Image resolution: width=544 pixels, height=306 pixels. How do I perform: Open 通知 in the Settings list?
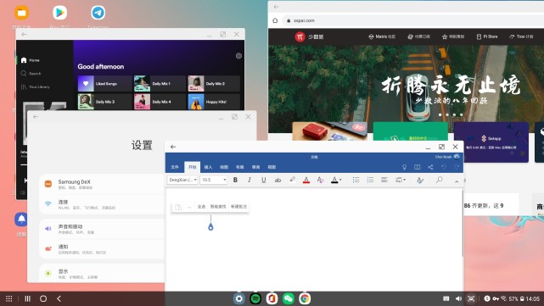pos(103,249)
